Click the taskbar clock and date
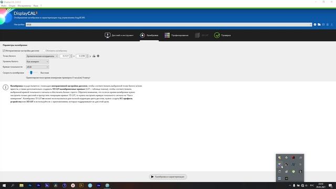This screenshot has height=189, width=336. coord(321,185)
